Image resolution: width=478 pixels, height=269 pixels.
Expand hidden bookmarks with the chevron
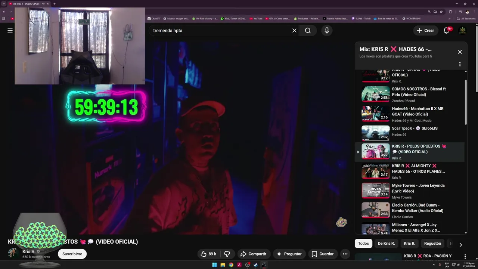tap(449, 18)
